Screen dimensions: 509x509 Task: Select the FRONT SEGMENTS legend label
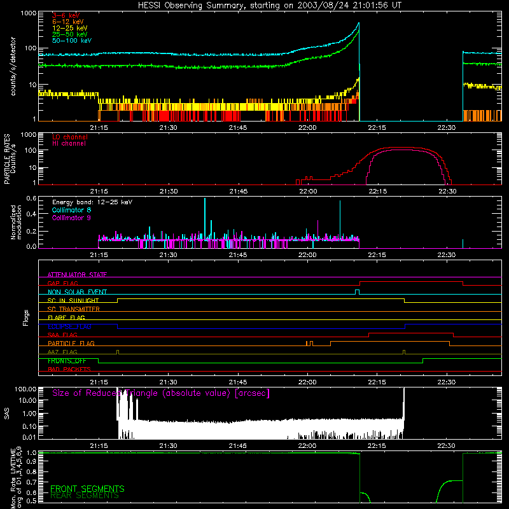pos(87,489)
